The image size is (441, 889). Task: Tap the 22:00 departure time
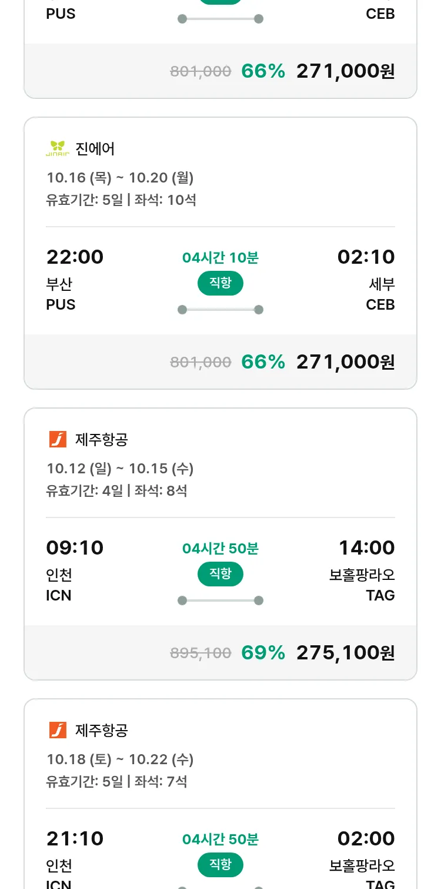tap(75, 257)
